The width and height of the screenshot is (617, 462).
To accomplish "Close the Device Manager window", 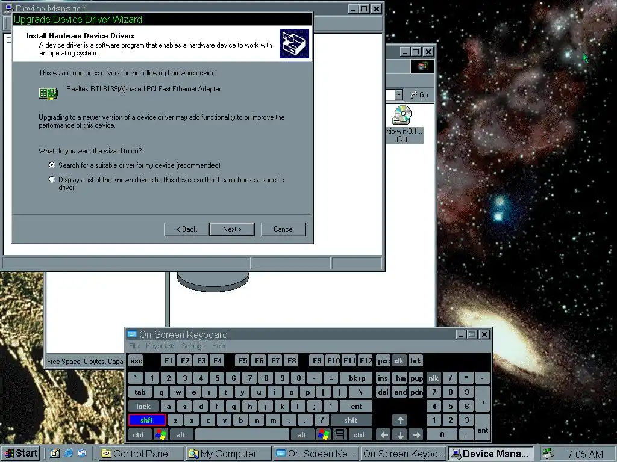I will click(377, 8).
